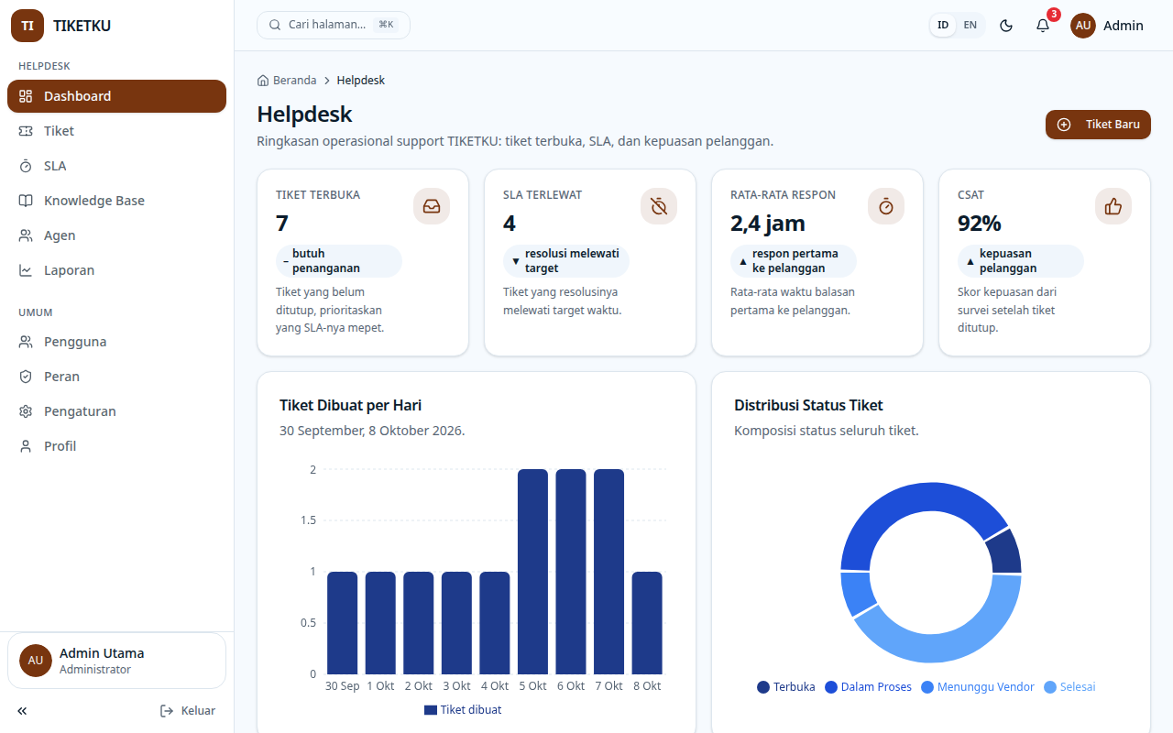The width and height of the screenshot is (1173, 733).
Task: Toggle the Menunggu Vendor legend entry
Action: point(978,687)
